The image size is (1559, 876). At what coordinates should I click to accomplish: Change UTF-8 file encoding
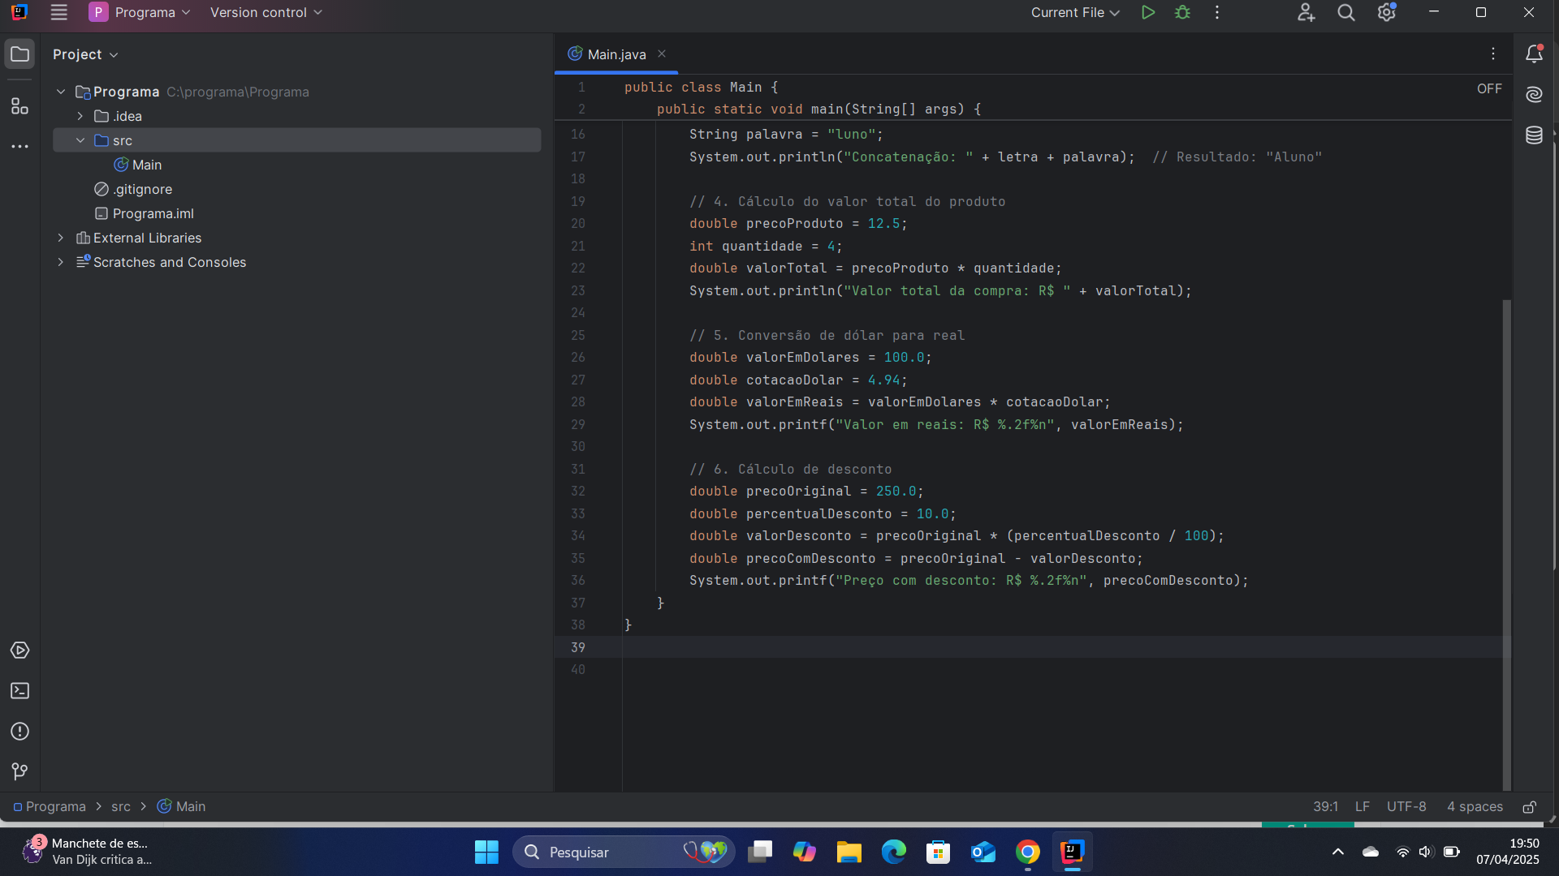click(x=1406, y=807)
